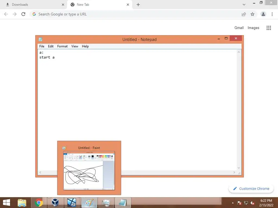Click Chrome's back arrow

(6, 14)
